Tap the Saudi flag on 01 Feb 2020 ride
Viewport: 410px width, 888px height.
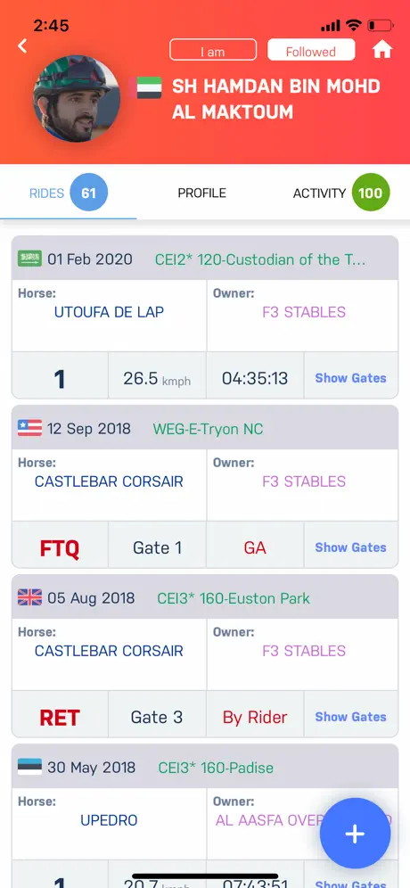(x=30, y=259)
